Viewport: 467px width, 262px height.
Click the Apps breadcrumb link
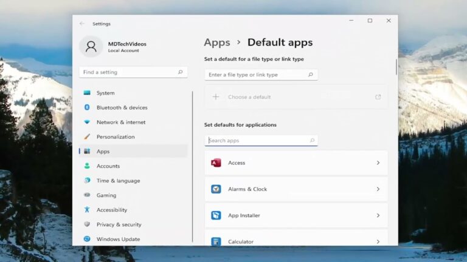217,42
